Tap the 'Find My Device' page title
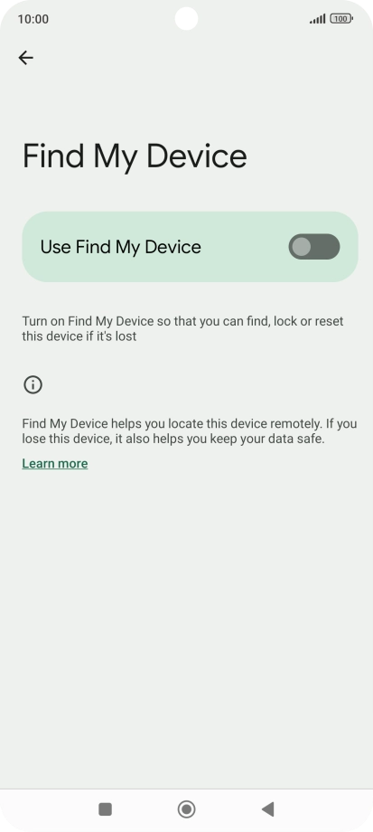The width and height of the screenshot is (373, 832). coord(135,157)
